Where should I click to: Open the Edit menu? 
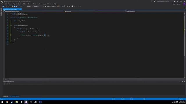(x=6, y=4)
